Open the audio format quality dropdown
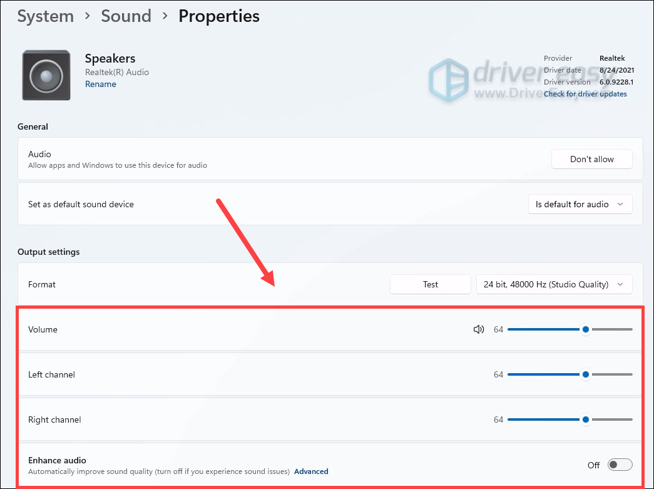654x489 pixels. click(x=554, y=284)
